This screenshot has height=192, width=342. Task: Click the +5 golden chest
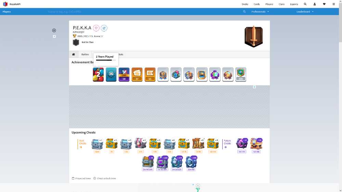[x=155, y=144]
